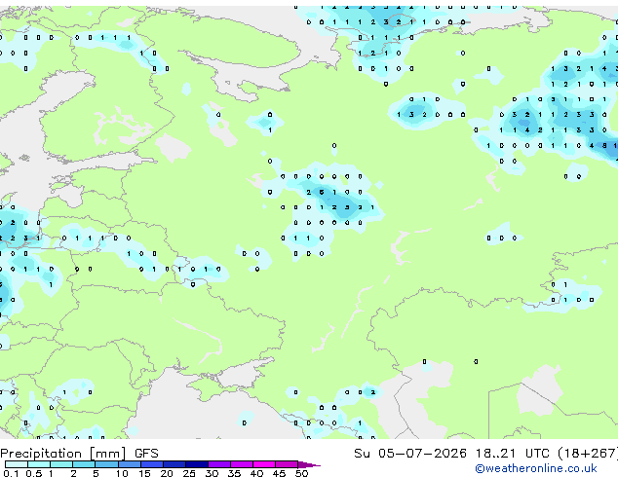Click the '0.1' legend label

tap(11, 473)
